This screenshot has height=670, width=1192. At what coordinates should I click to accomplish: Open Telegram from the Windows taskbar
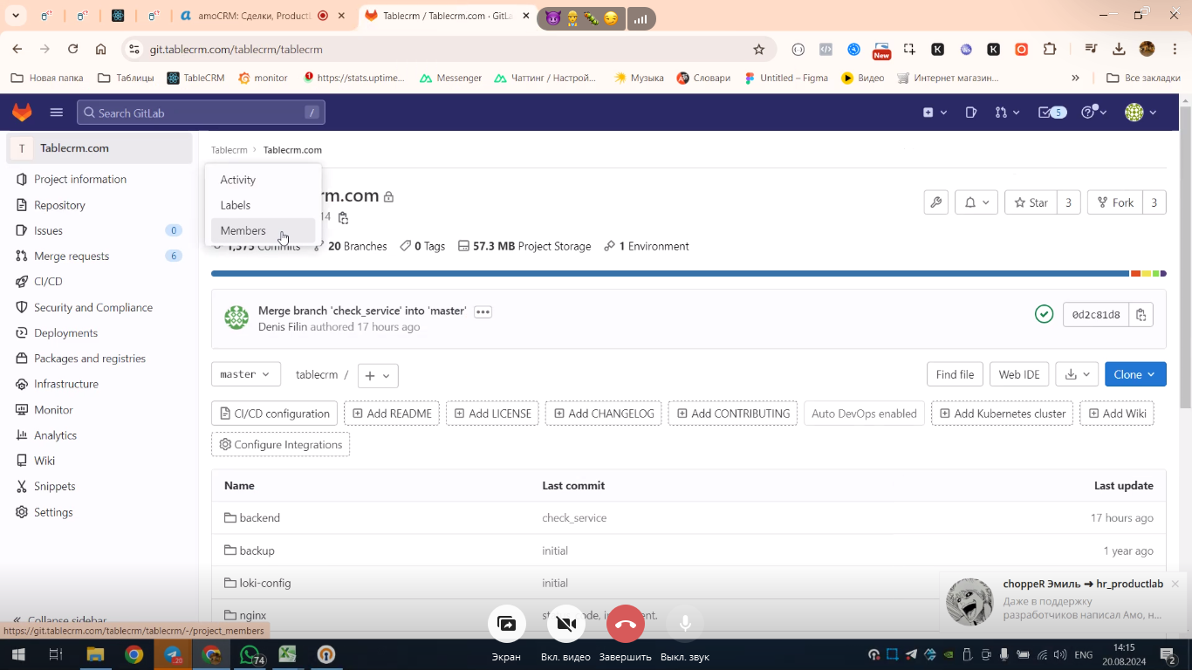coord(173,654)
